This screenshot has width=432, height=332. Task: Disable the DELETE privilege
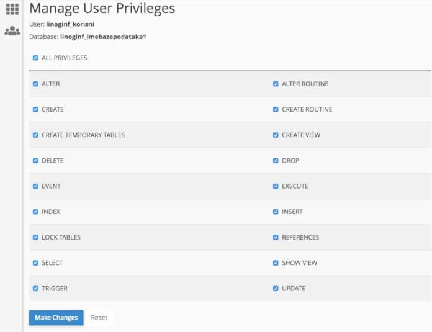click(x=35, y=161)
